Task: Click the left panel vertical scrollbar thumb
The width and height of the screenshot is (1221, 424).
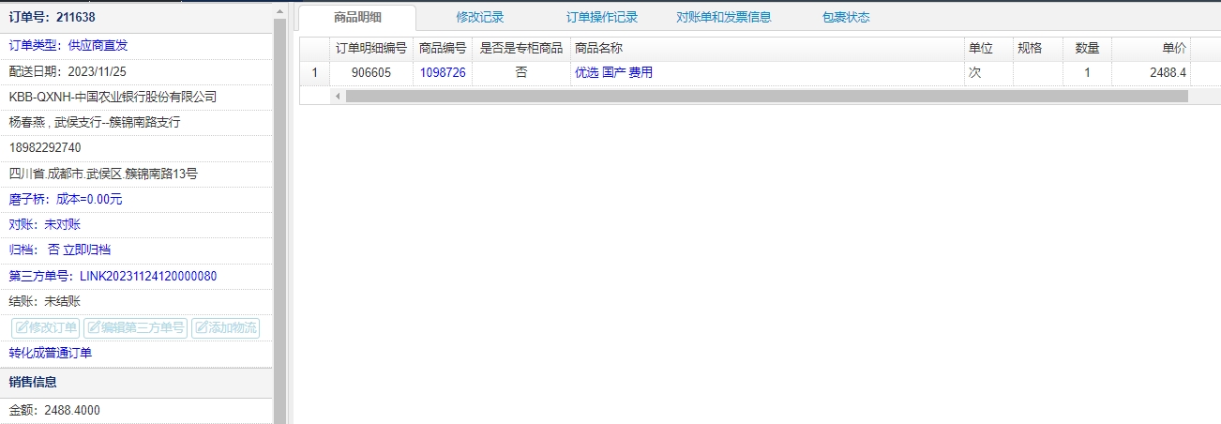Action: [x=279, y=220]
